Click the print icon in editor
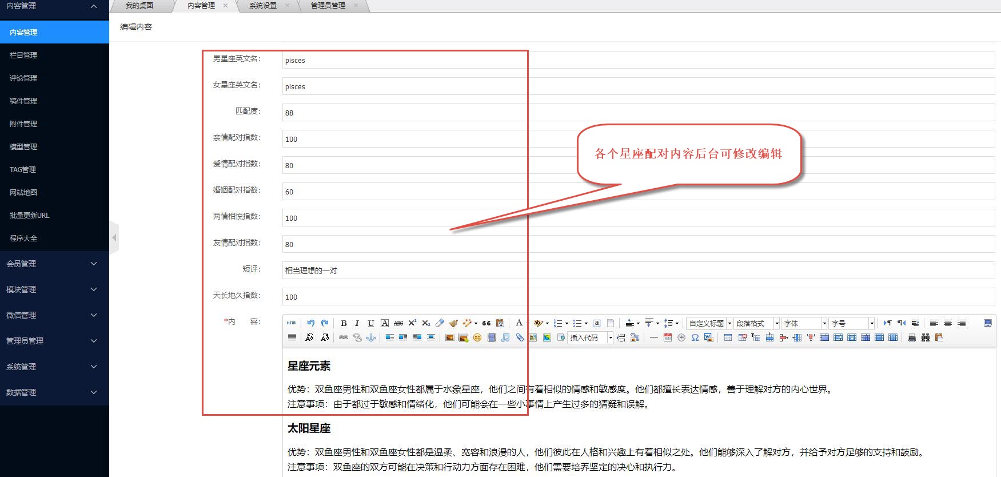The height and width of the screenshot is (477, 1001). tap(911, 338)
